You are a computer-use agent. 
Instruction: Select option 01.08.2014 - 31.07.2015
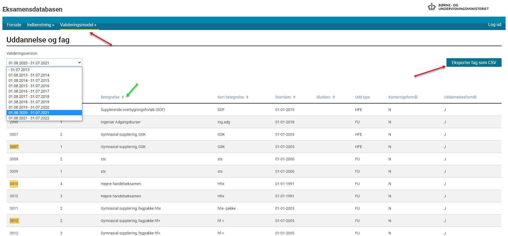(44, 80)
